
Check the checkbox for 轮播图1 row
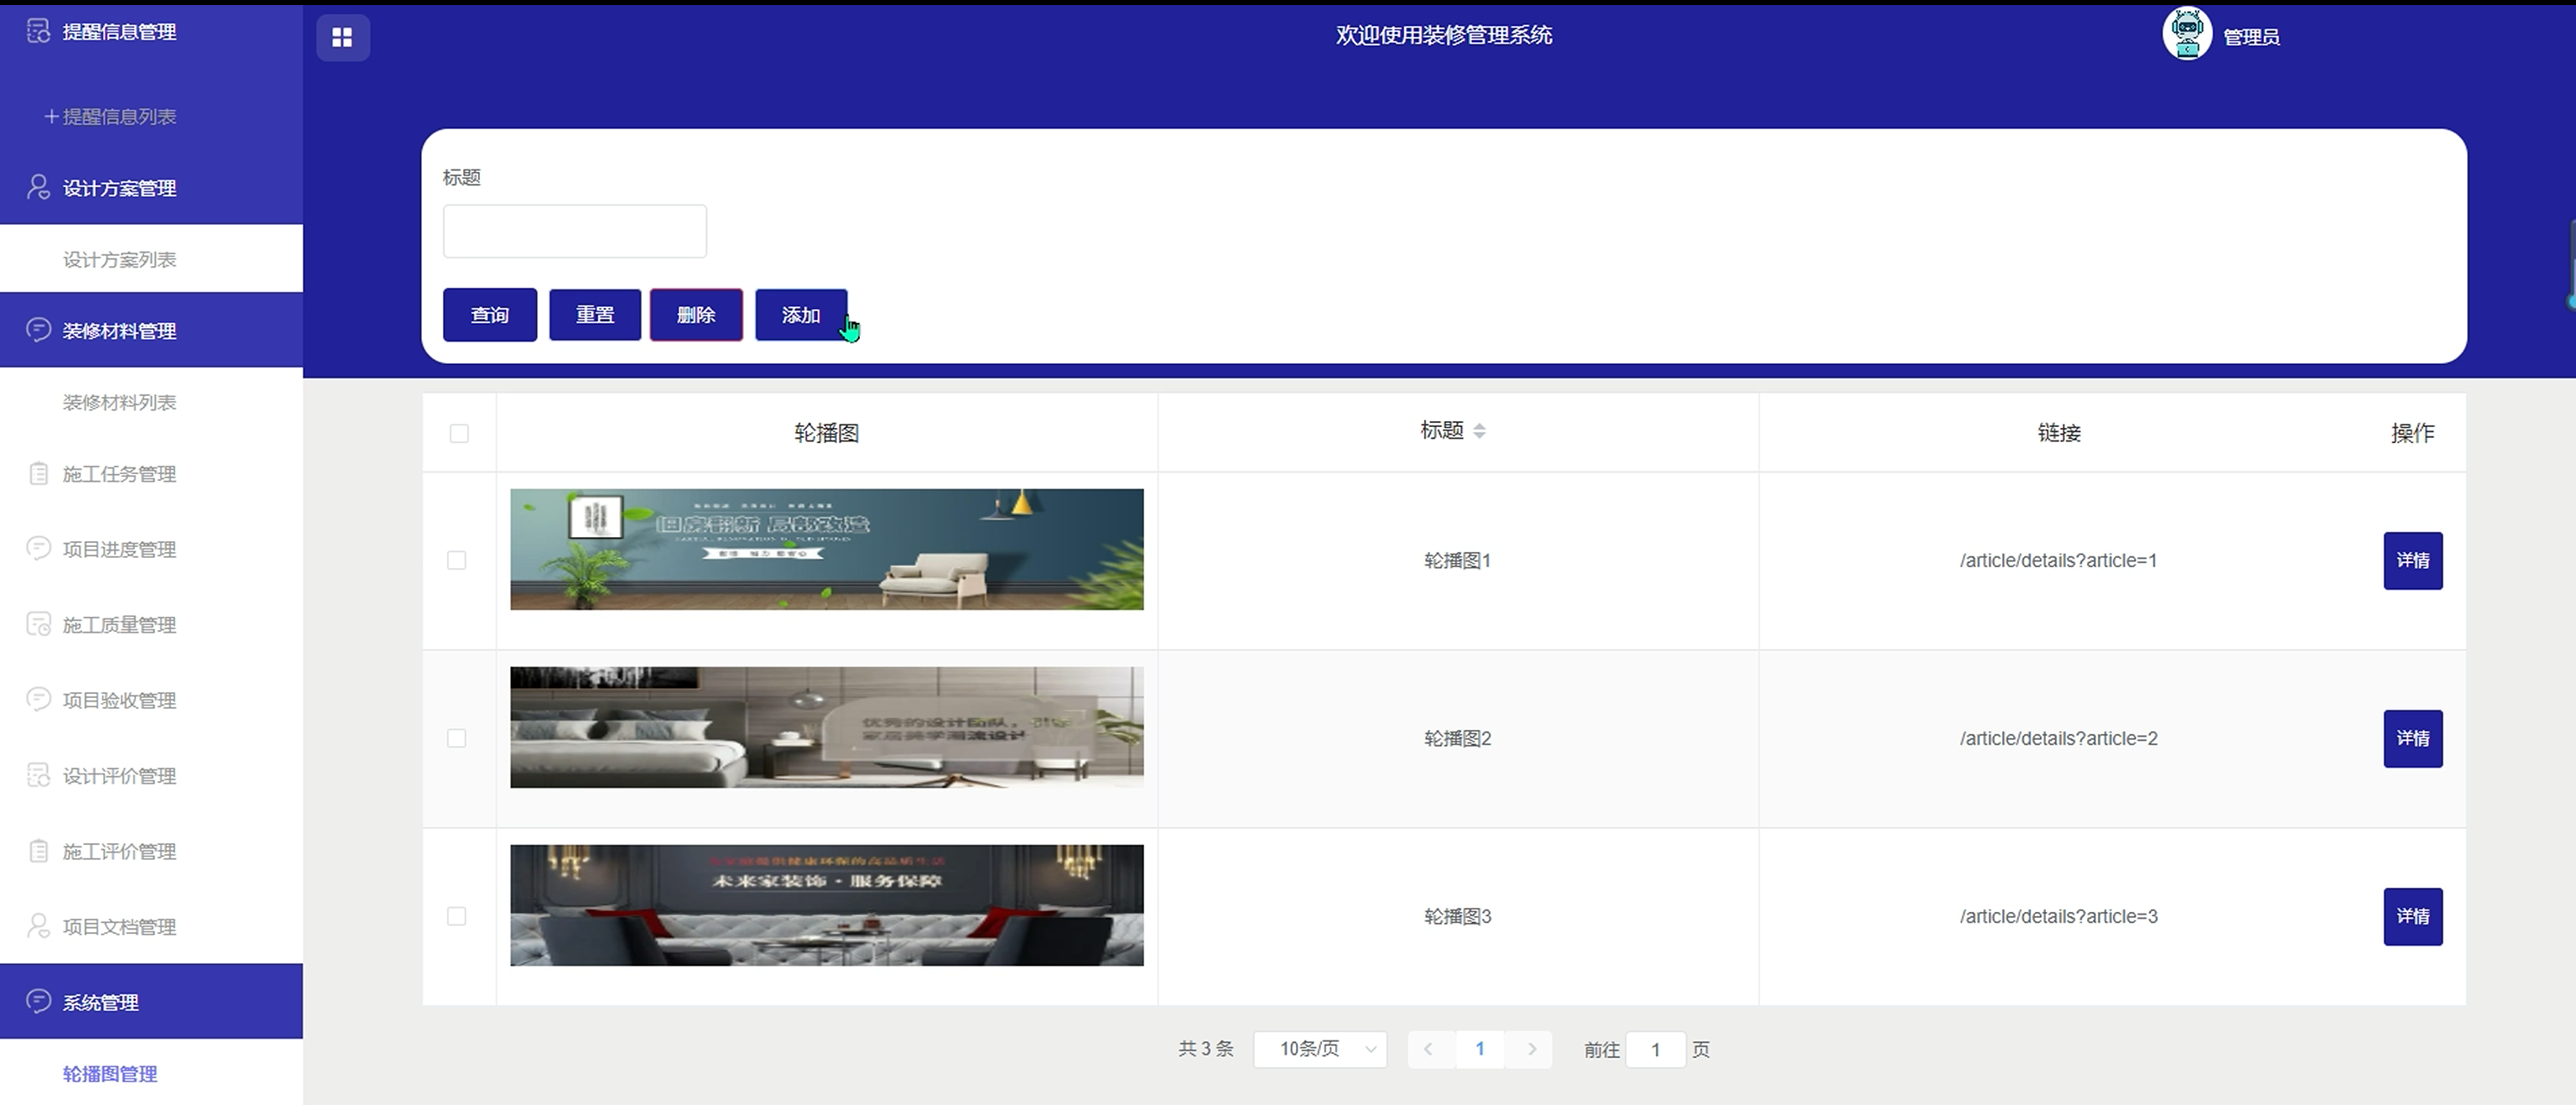pos(456,560)
